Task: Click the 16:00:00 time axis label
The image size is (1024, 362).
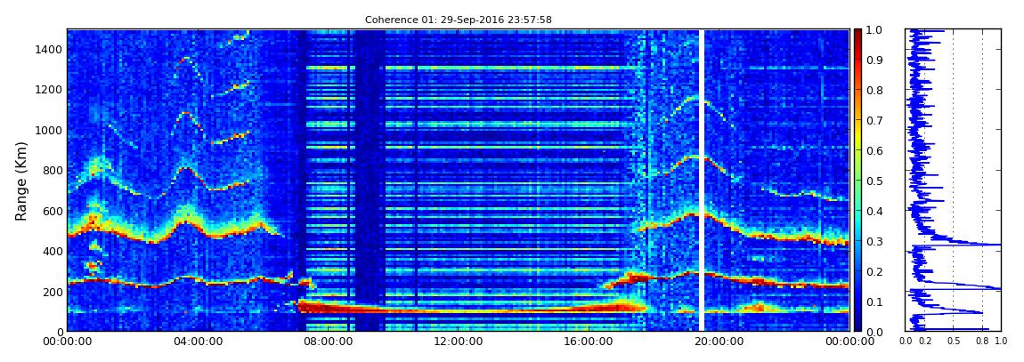Action: [x=588, y=342]
